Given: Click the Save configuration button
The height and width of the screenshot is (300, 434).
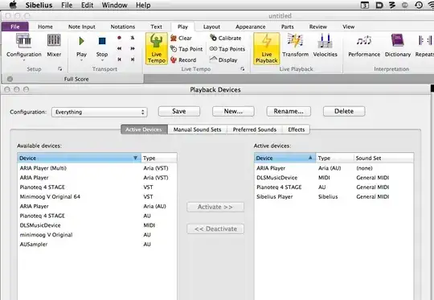Looking at the screenshot, I should point(179,111).
